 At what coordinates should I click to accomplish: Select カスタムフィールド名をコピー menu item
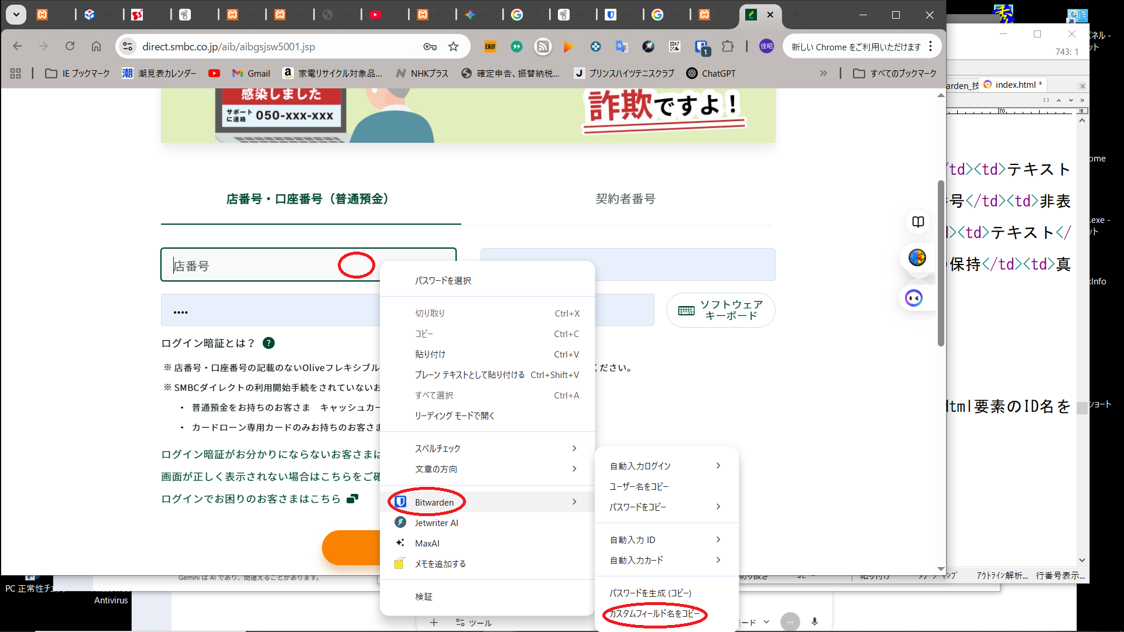click(654, 613)
